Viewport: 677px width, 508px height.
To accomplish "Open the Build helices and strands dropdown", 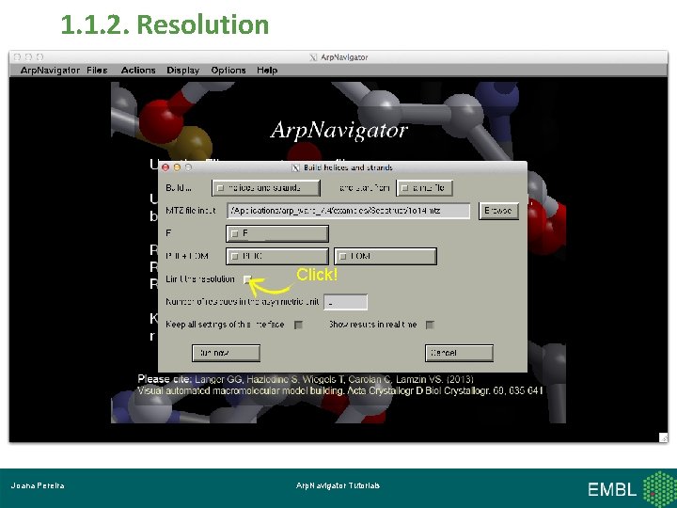I will [266, 188].
